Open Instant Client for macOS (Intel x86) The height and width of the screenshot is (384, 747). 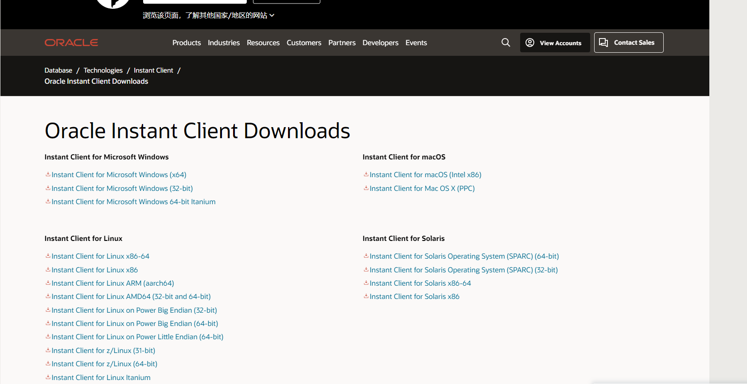(x=425, y=175)
